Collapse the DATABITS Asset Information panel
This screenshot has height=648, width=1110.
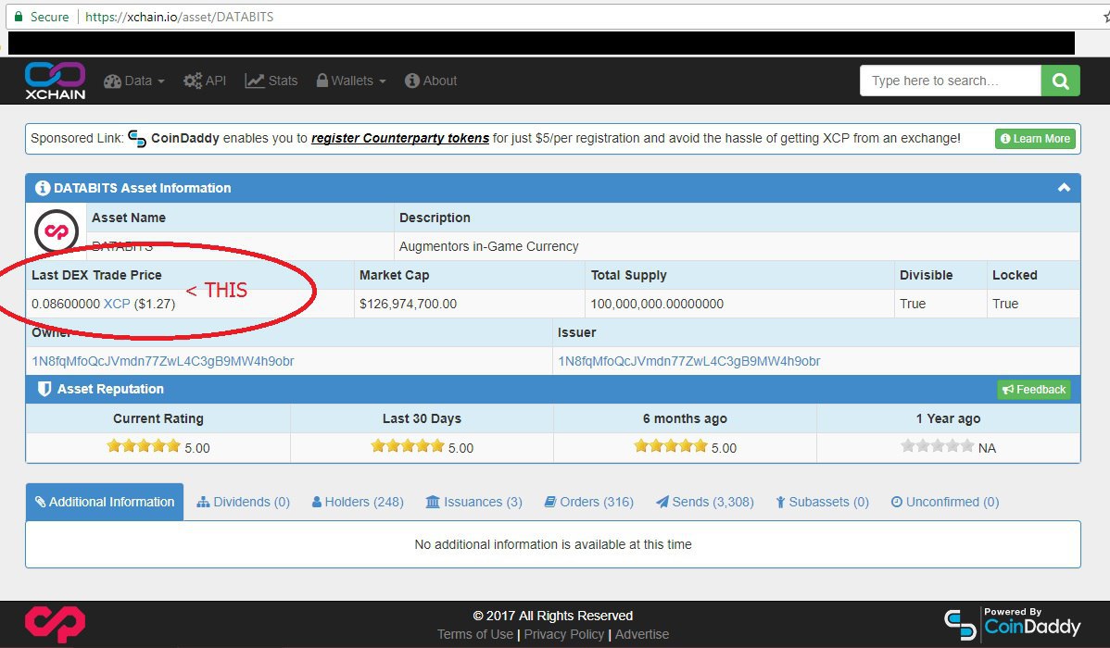(1064, 188)
